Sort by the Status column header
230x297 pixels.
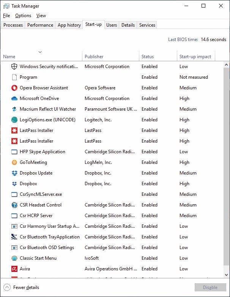coord(158,56)
